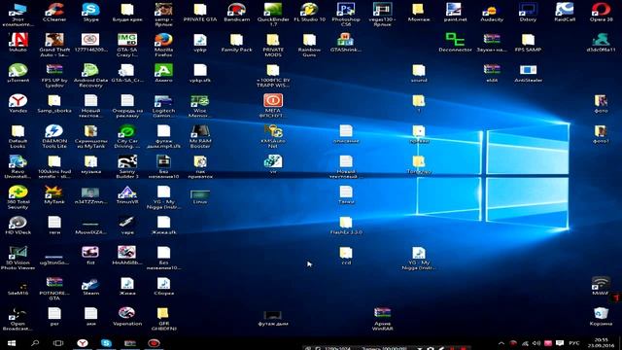Switch to Bandicam recorder in taskbar
This screenshot has height=350, width=622.
pos(154,343)
